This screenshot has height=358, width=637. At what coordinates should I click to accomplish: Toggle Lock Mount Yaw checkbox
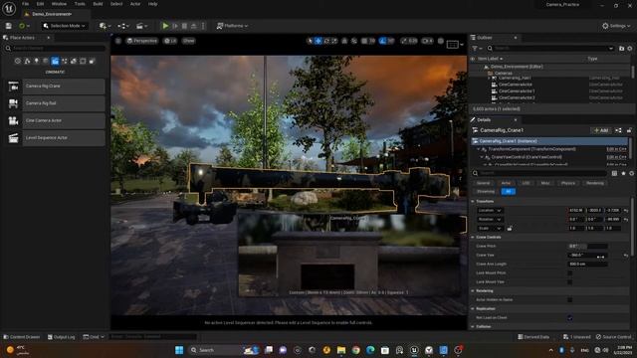570,282
